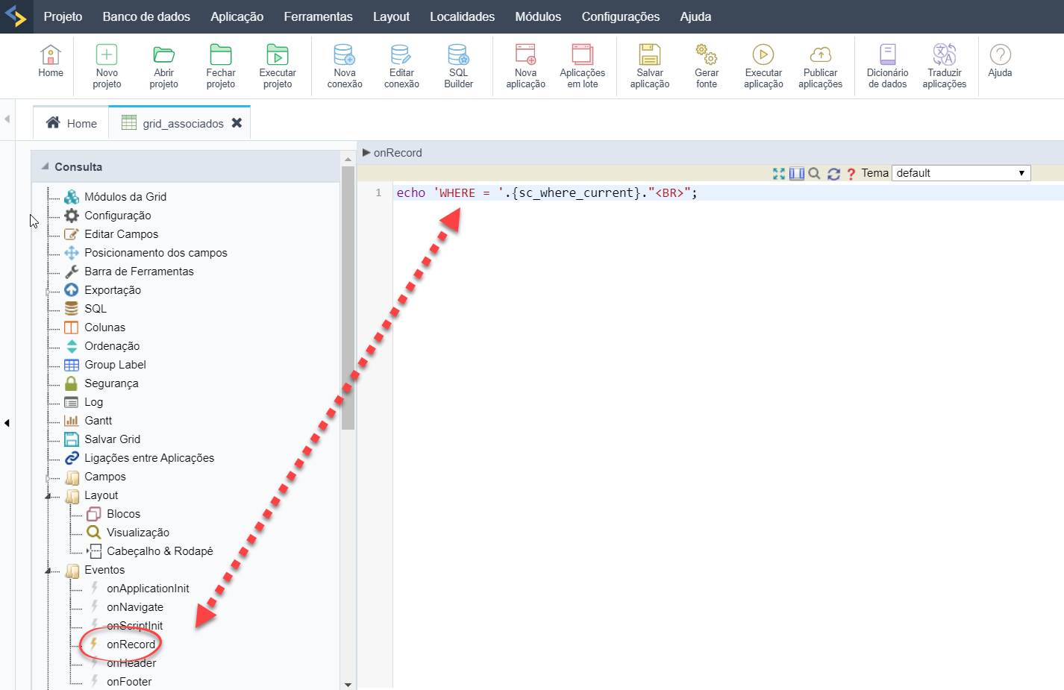Select the onFooter event
Image resolution: width=1064 pixels, height=690 pixels.
[x=129, y=682]
